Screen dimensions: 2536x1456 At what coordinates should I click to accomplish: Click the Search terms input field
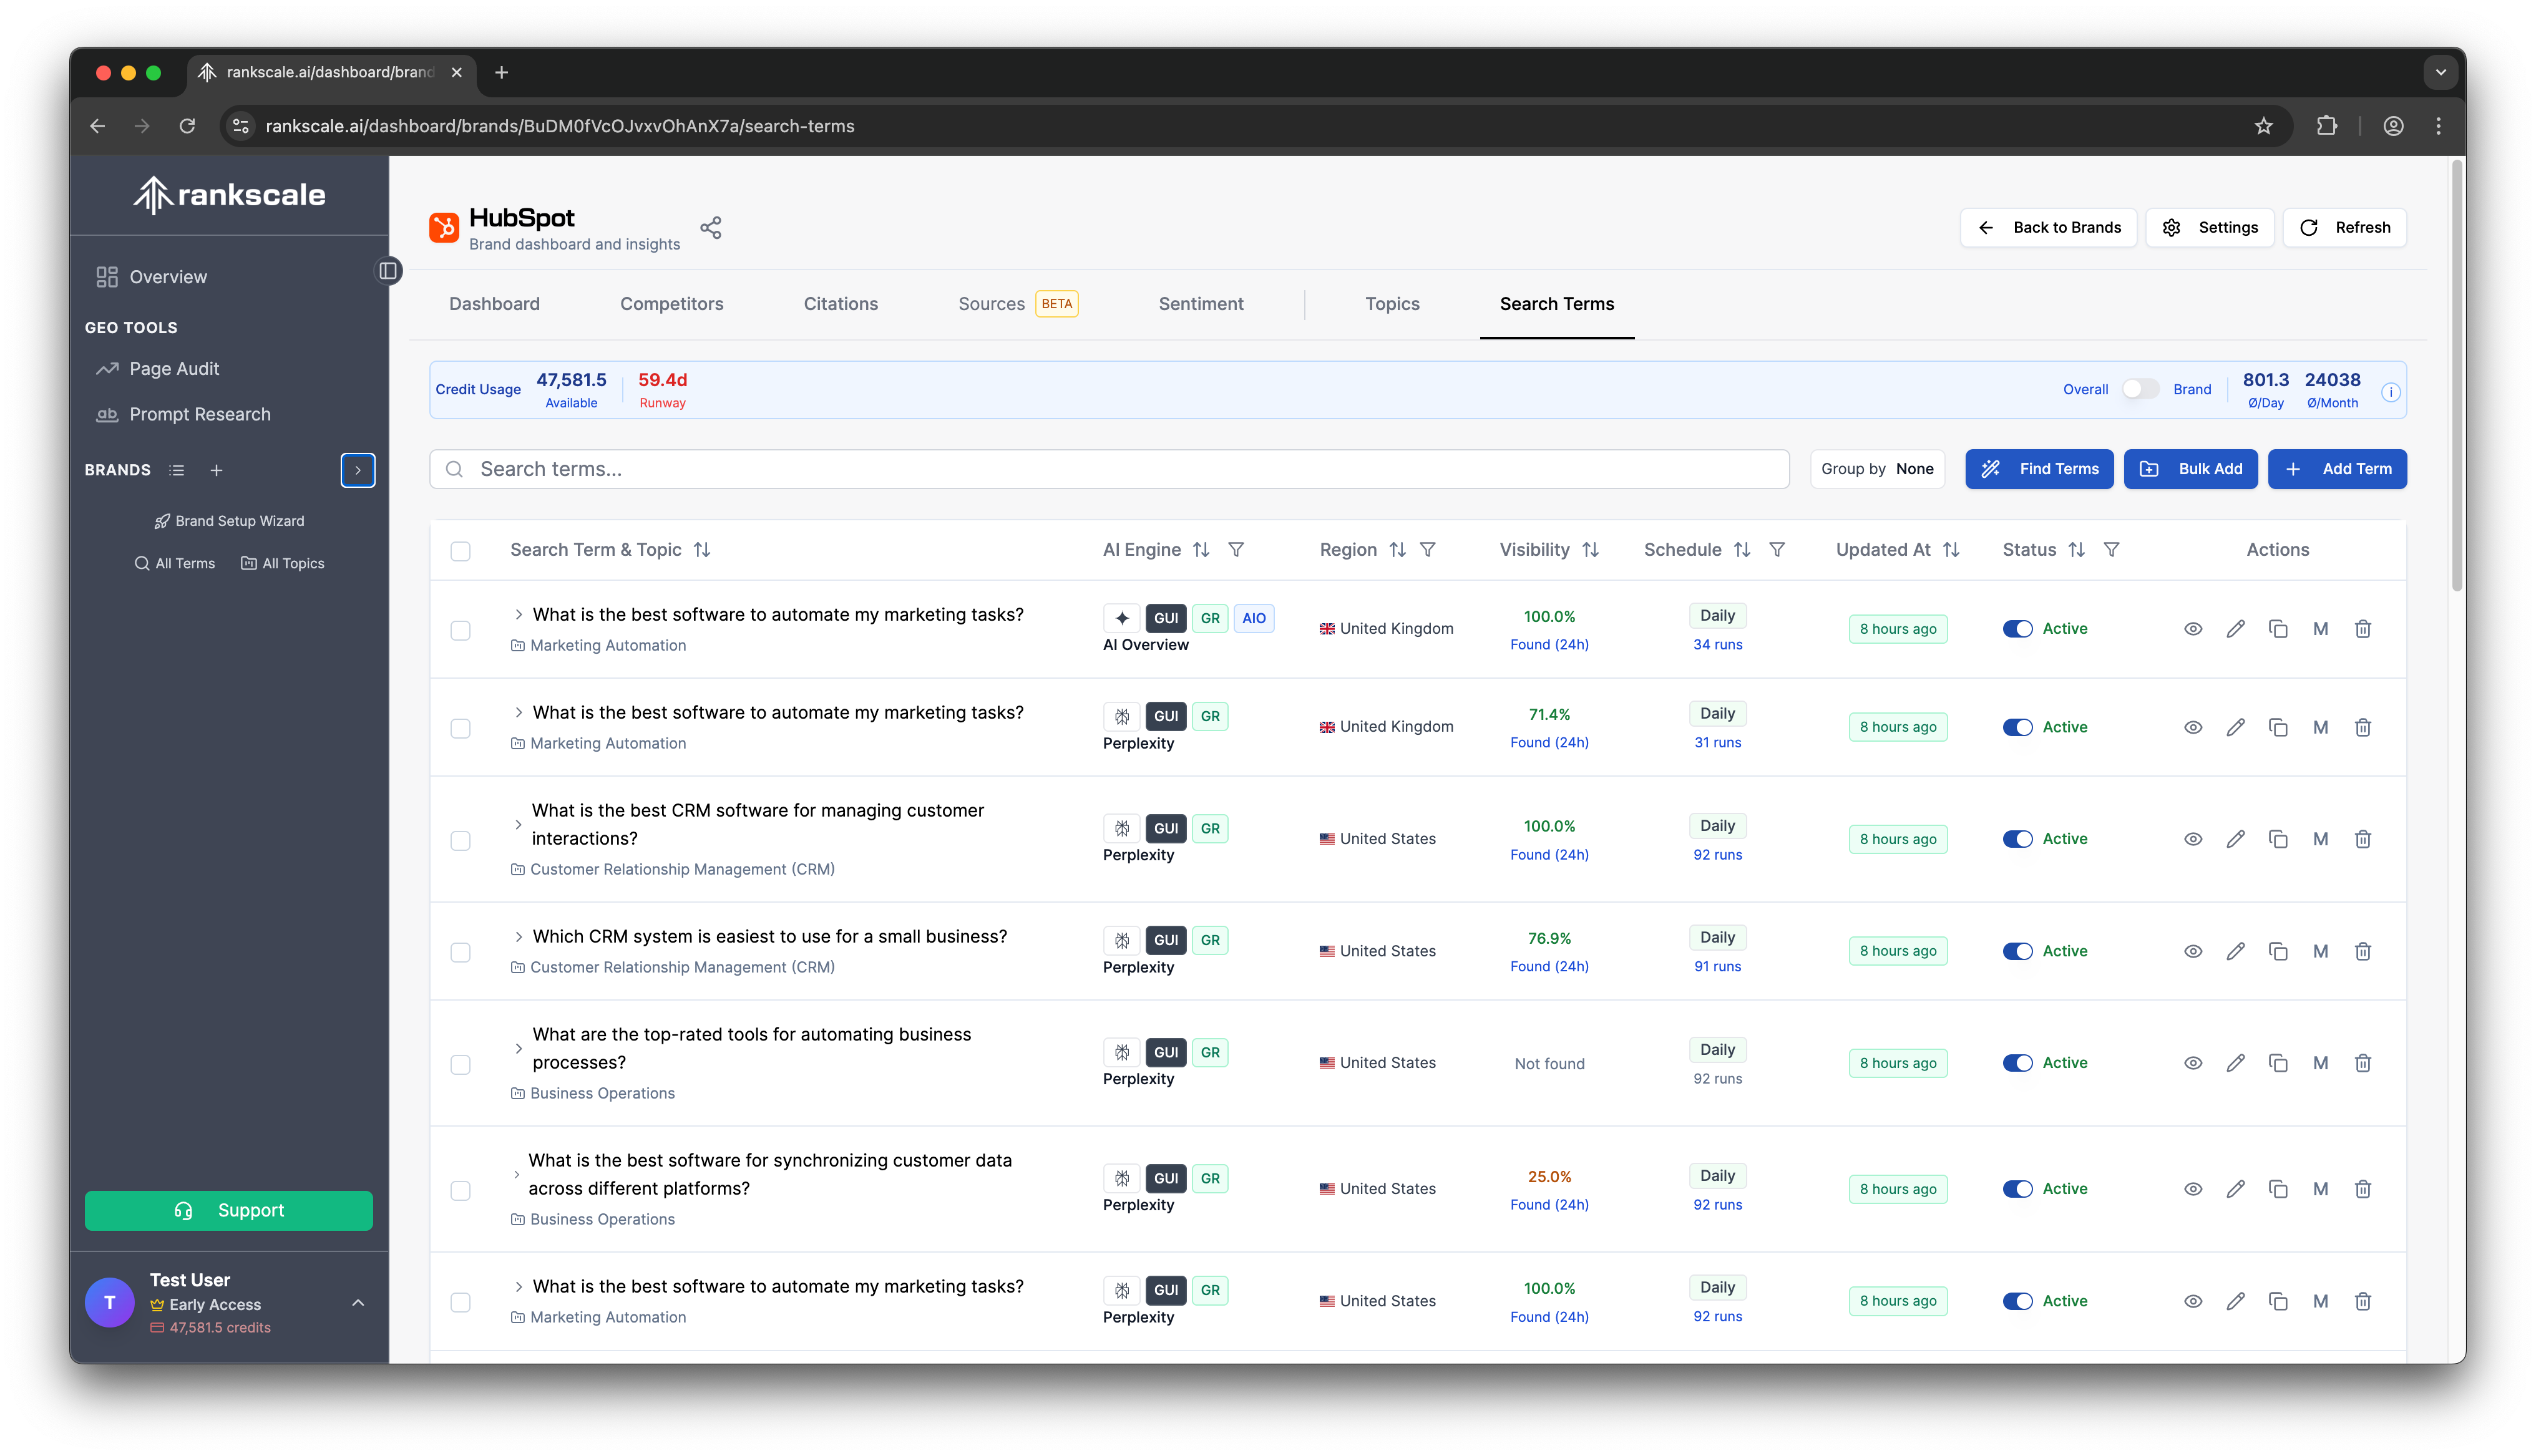click(1110, 469)
